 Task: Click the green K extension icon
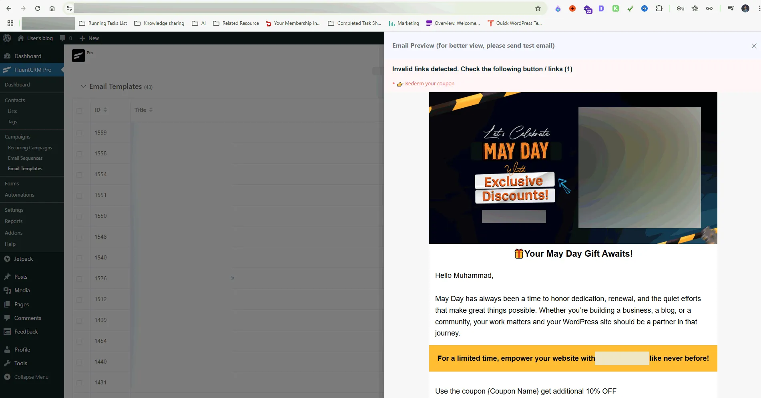pyautogui.click(x=616, y=8)
